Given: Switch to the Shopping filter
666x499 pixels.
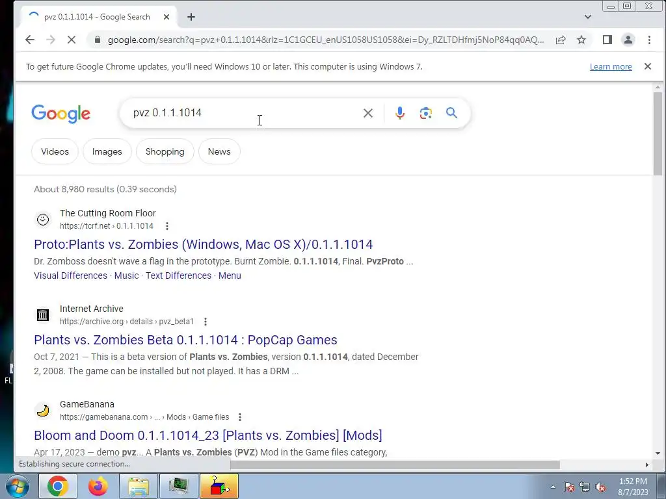Looking at the screenshot, I should (165, 151).
